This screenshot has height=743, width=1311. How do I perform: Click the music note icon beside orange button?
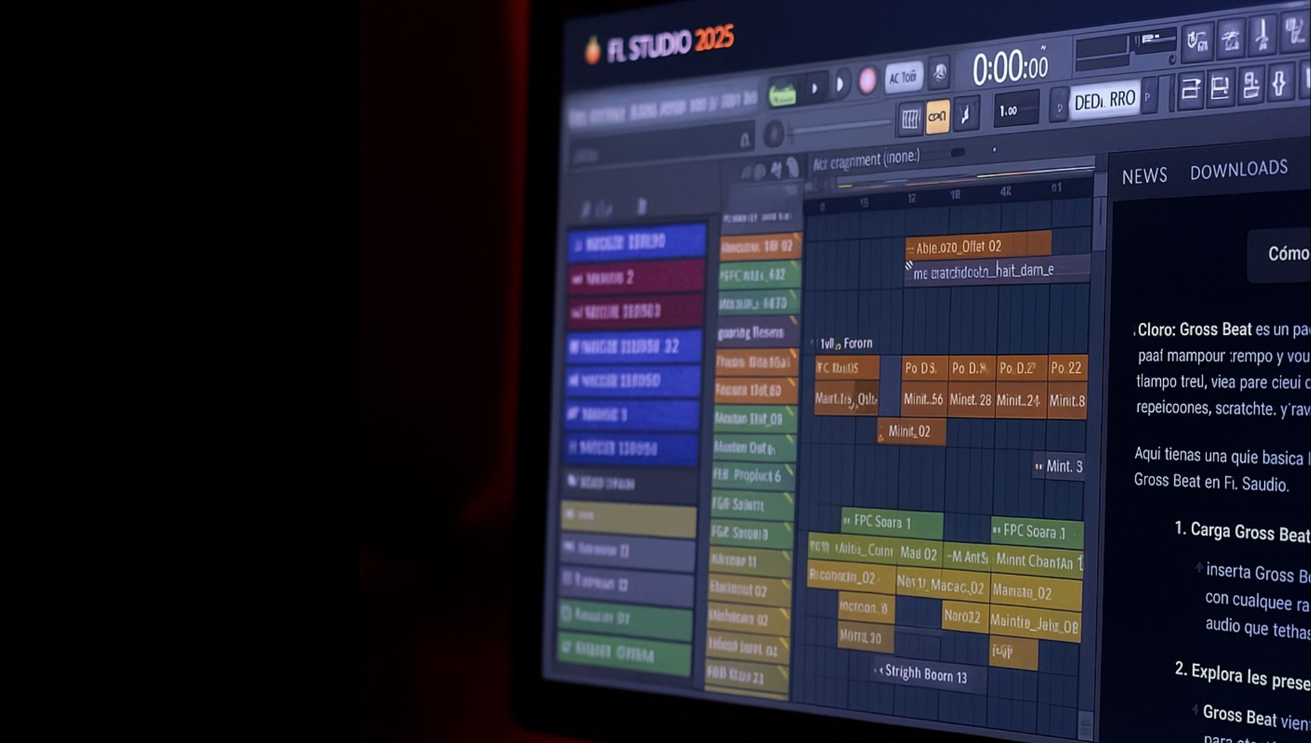pyautogui.click(x=966, y=115)
